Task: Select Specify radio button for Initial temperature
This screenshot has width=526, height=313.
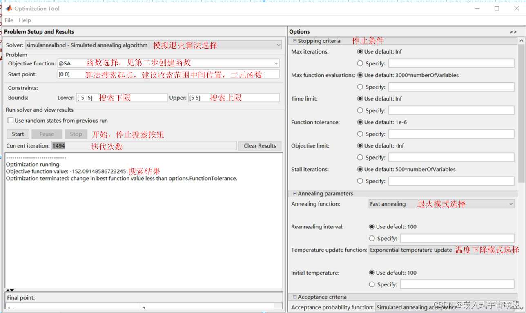Action: 371,284
